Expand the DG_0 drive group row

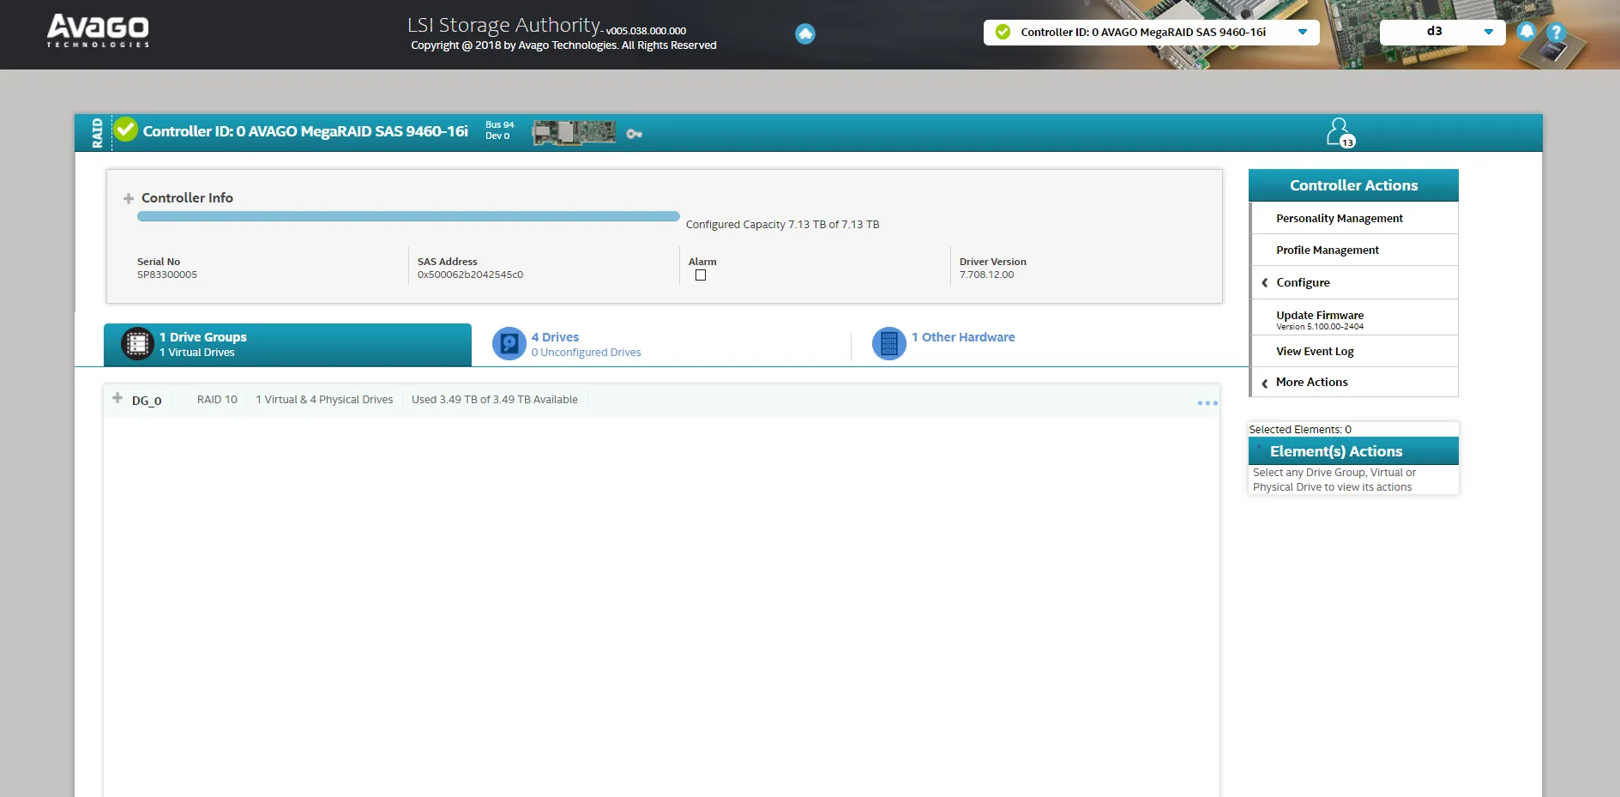[x=117, y=398]
